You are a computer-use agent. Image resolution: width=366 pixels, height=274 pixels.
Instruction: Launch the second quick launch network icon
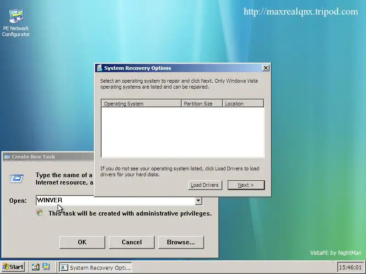point(46,267)
